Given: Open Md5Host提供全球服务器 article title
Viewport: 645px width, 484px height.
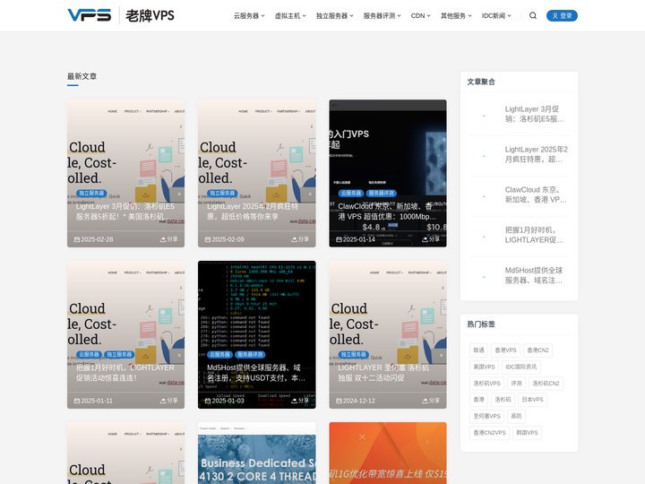Looking at the screenshot, I should tap(256, 373).
